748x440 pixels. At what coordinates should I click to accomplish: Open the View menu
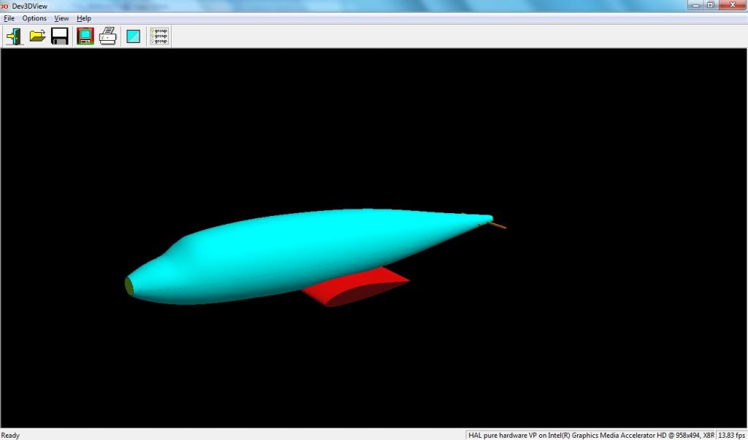(x=61, y=18)
